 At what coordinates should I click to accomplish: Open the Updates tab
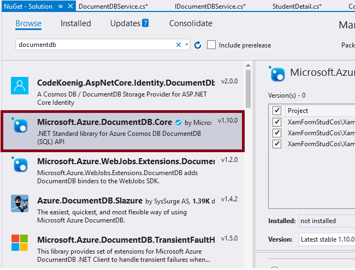[129, 23]
